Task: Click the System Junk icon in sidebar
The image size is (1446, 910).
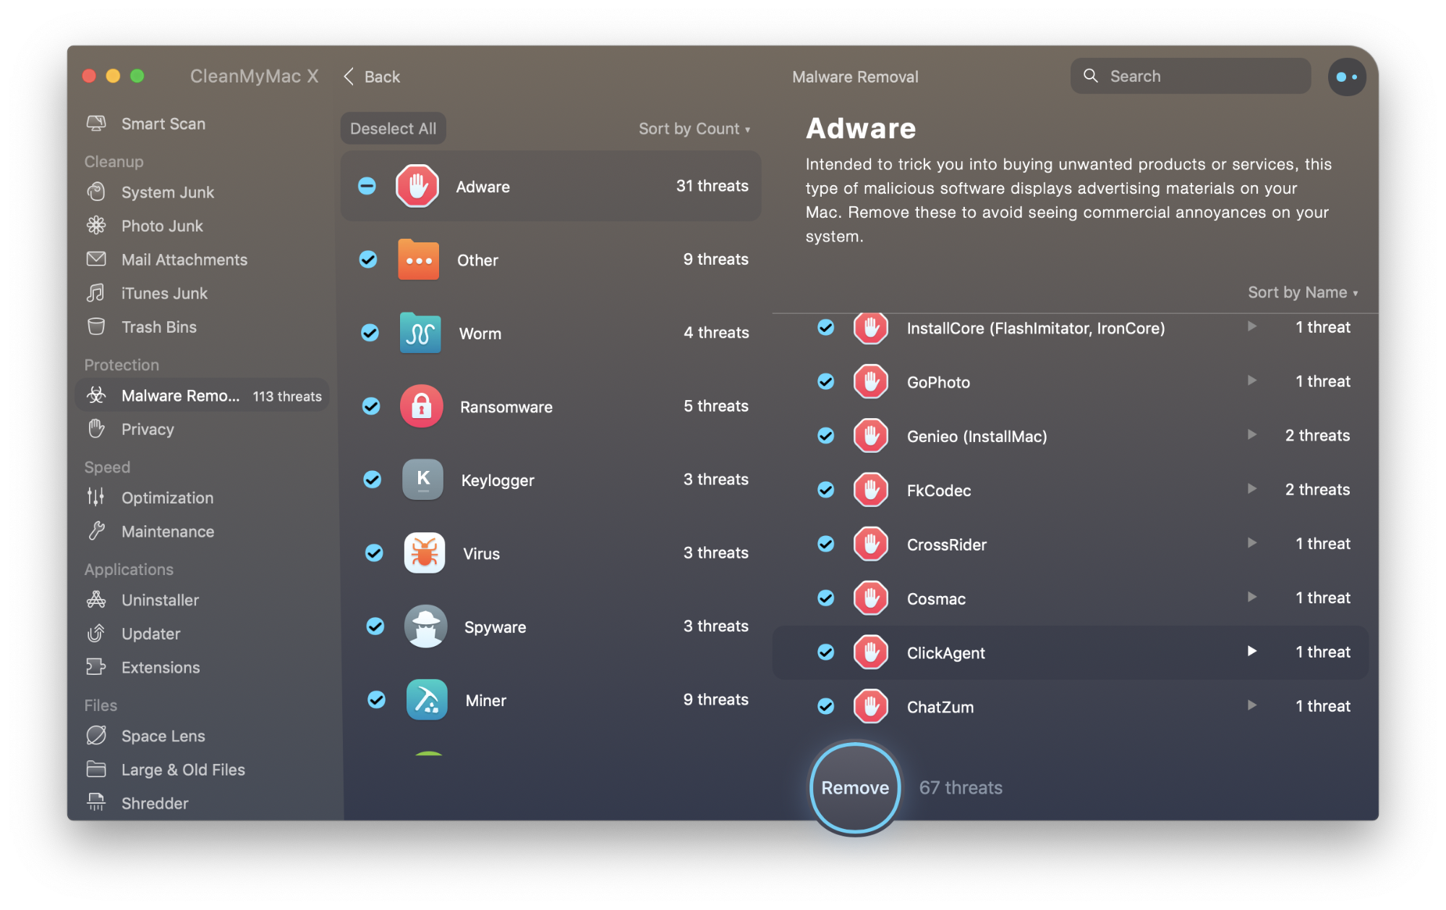Action: pos(96,192)
